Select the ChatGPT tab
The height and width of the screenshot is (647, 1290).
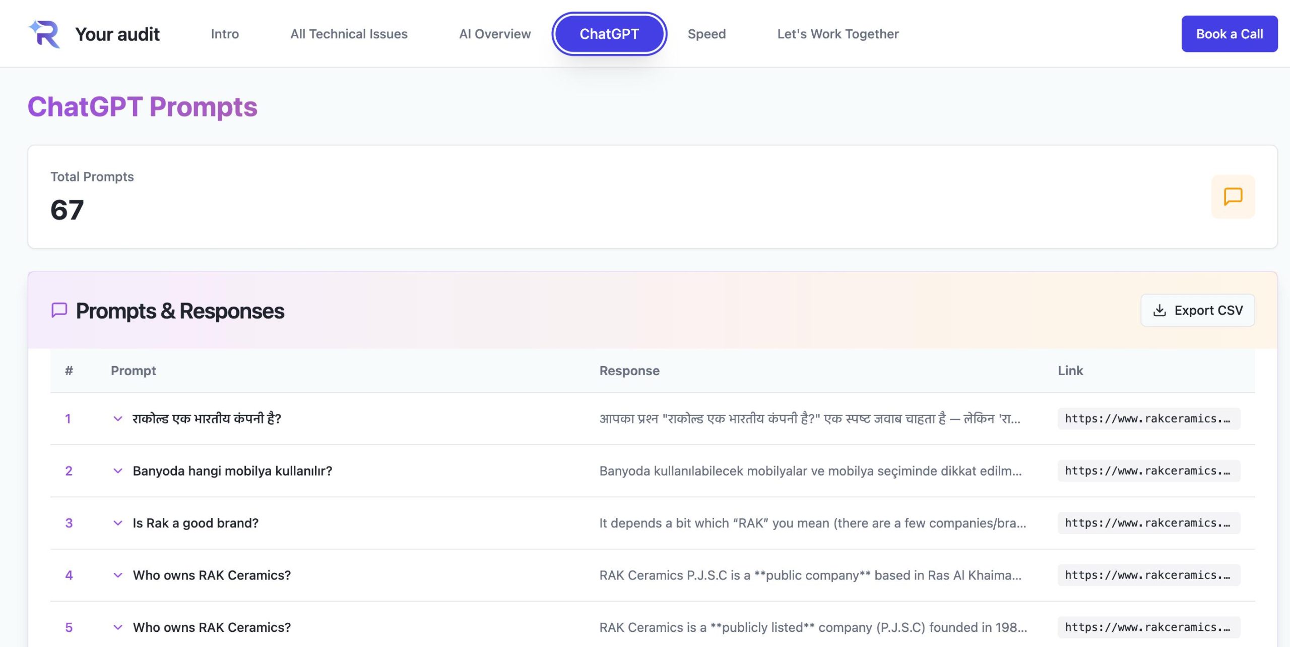[609, 34]
